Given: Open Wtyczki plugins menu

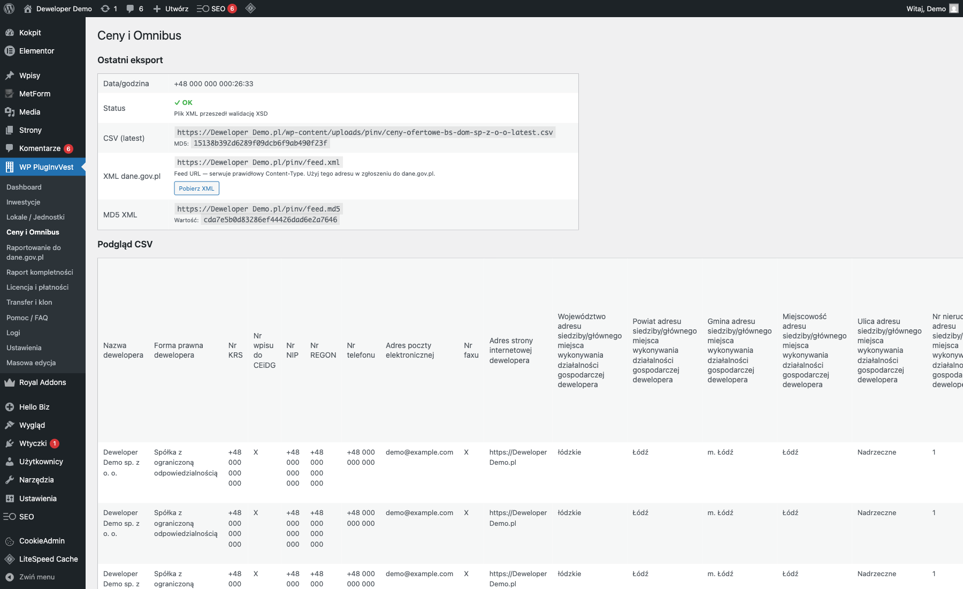Looking at the screenshot, I should [x=33, y=443].
